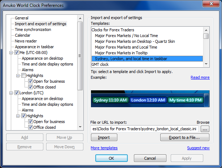This screenshot has width=222, height=168.
Task: Click the templates list scroll up arrow
Action: point(206,30)
